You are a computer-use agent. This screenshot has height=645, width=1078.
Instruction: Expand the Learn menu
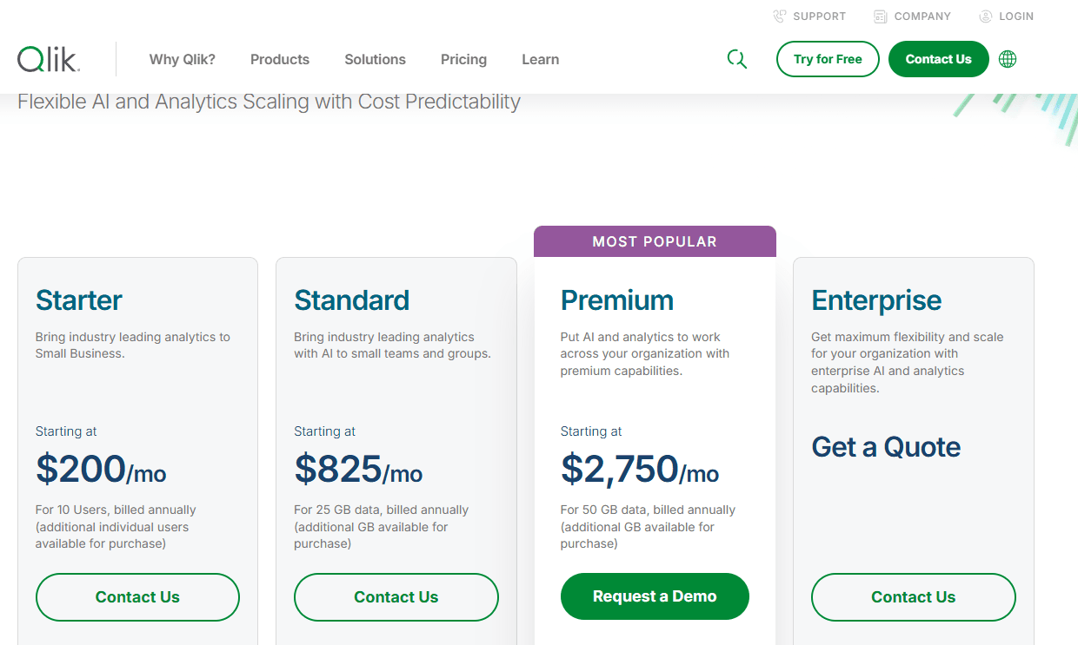point(540,59)
